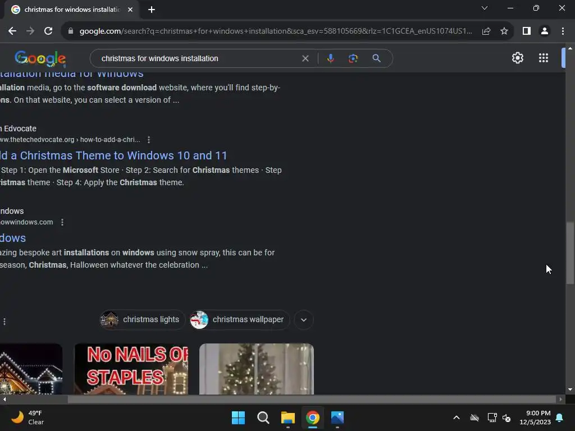
Task: Click the horizontal scrollbar thumb
Action: [312, 400]
